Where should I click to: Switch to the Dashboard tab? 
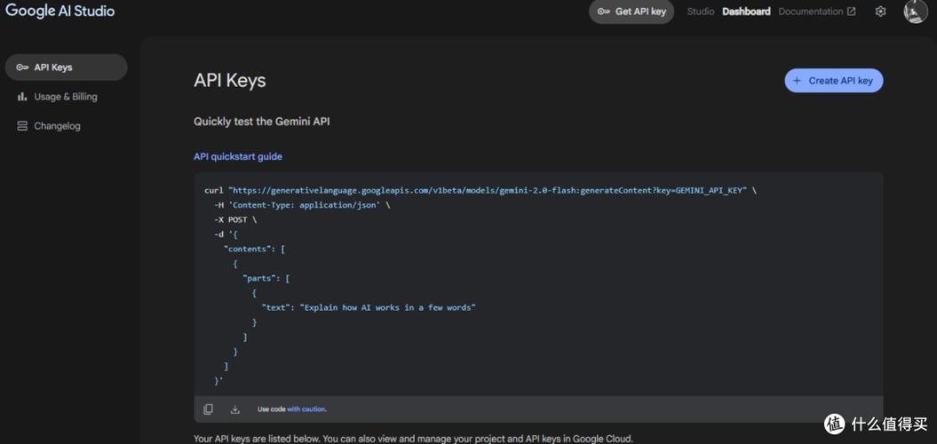click(x=746, y=12)
